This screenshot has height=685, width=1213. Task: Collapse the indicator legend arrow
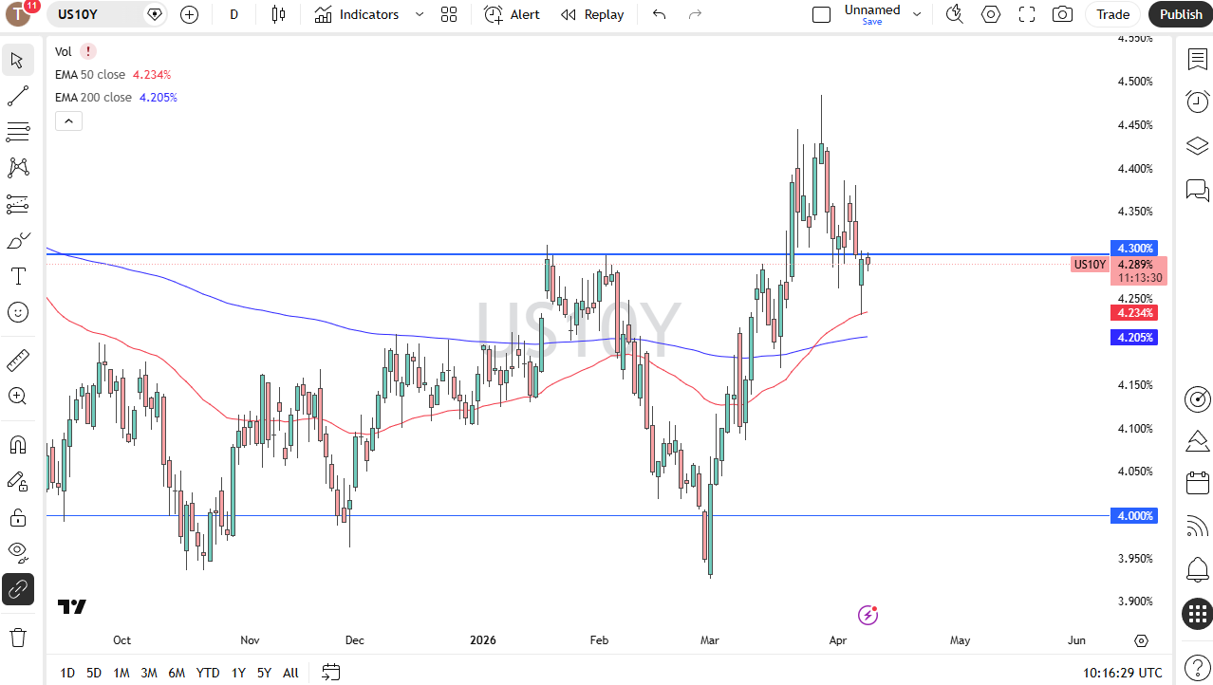click(68, 120)
